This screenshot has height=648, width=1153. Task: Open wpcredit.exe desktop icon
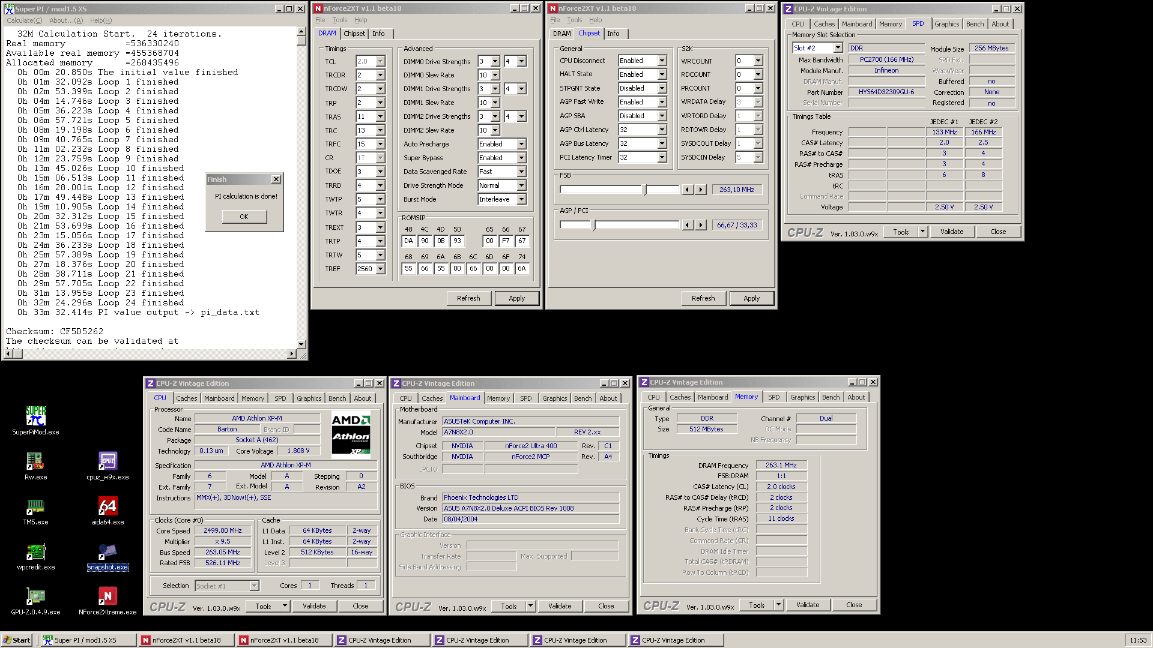point(36,555)
